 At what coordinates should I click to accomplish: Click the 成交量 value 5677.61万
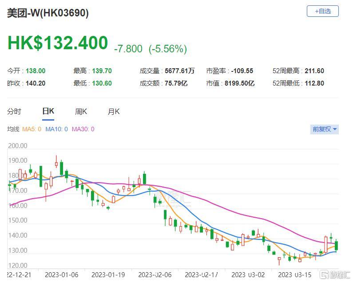tap(180, 71)
